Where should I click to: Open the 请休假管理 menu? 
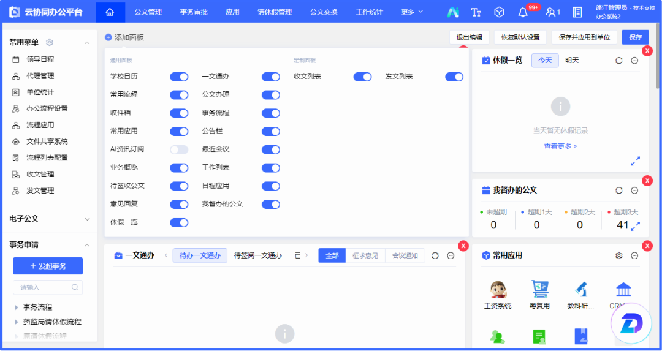coord(275,12)
